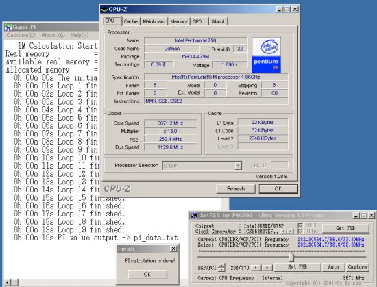Toggle the ASUS checkbox in SetFSB
Viewport: 377px width, 287px height.
tap(300, 225)
